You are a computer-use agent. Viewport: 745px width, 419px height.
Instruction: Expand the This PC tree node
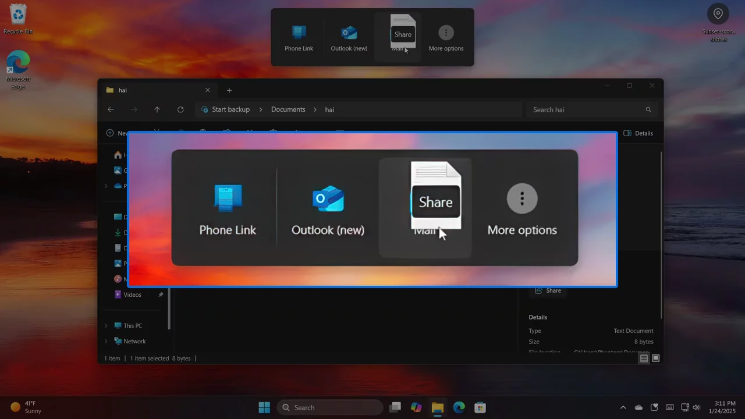[x=105, y=326]
